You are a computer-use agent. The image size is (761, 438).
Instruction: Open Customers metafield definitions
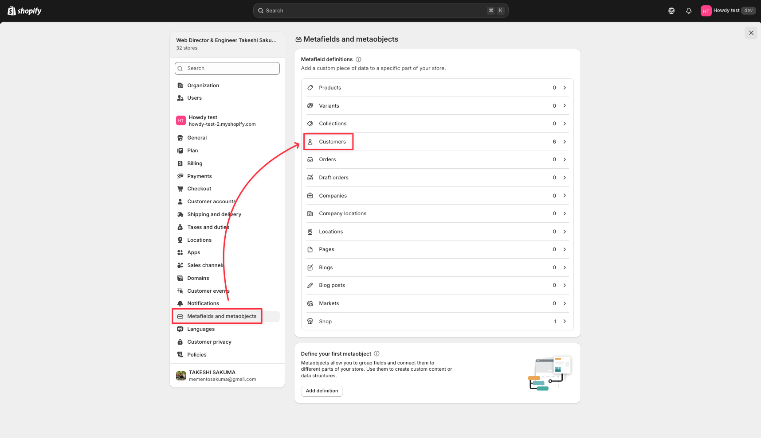point(437,142)
